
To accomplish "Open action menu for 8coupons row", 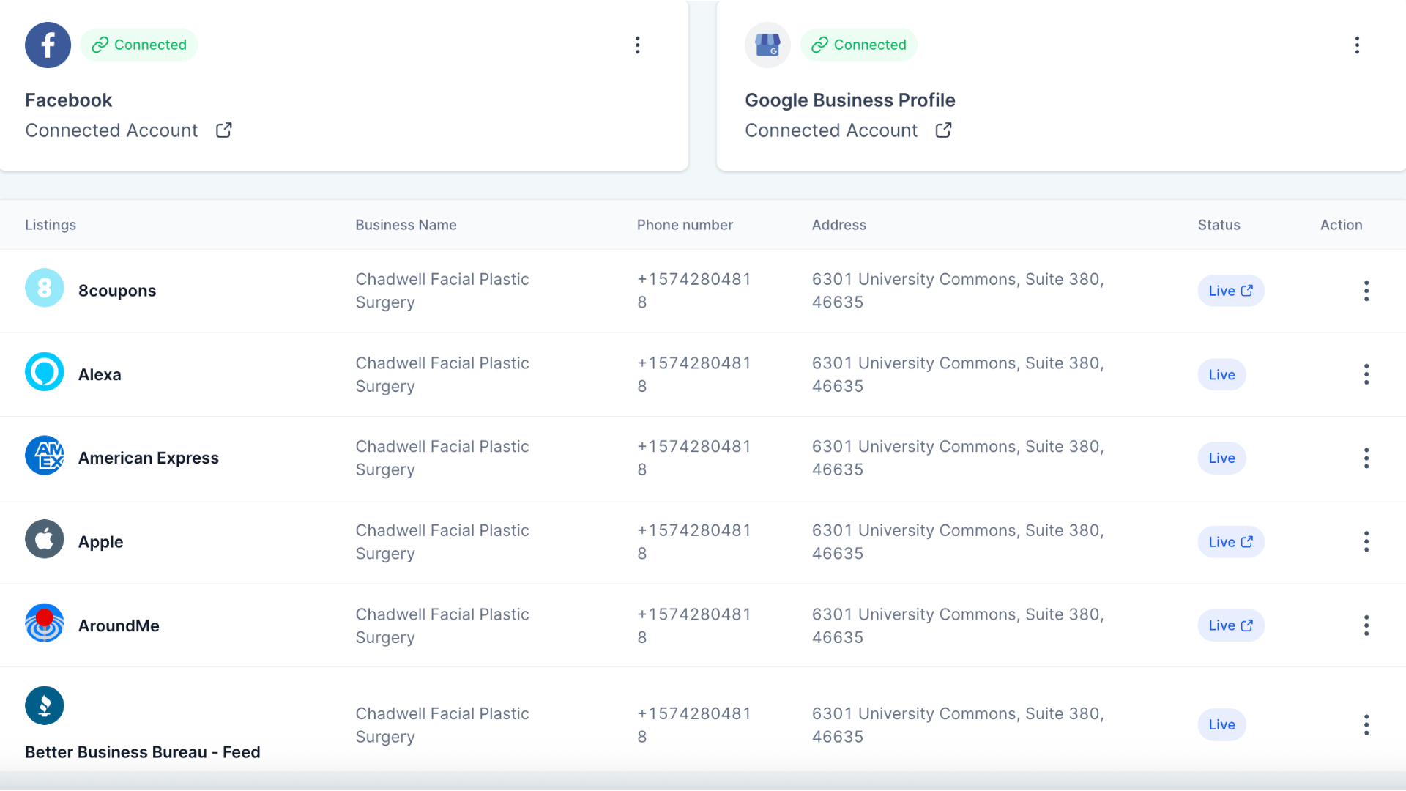I will tap(1366, 291).
